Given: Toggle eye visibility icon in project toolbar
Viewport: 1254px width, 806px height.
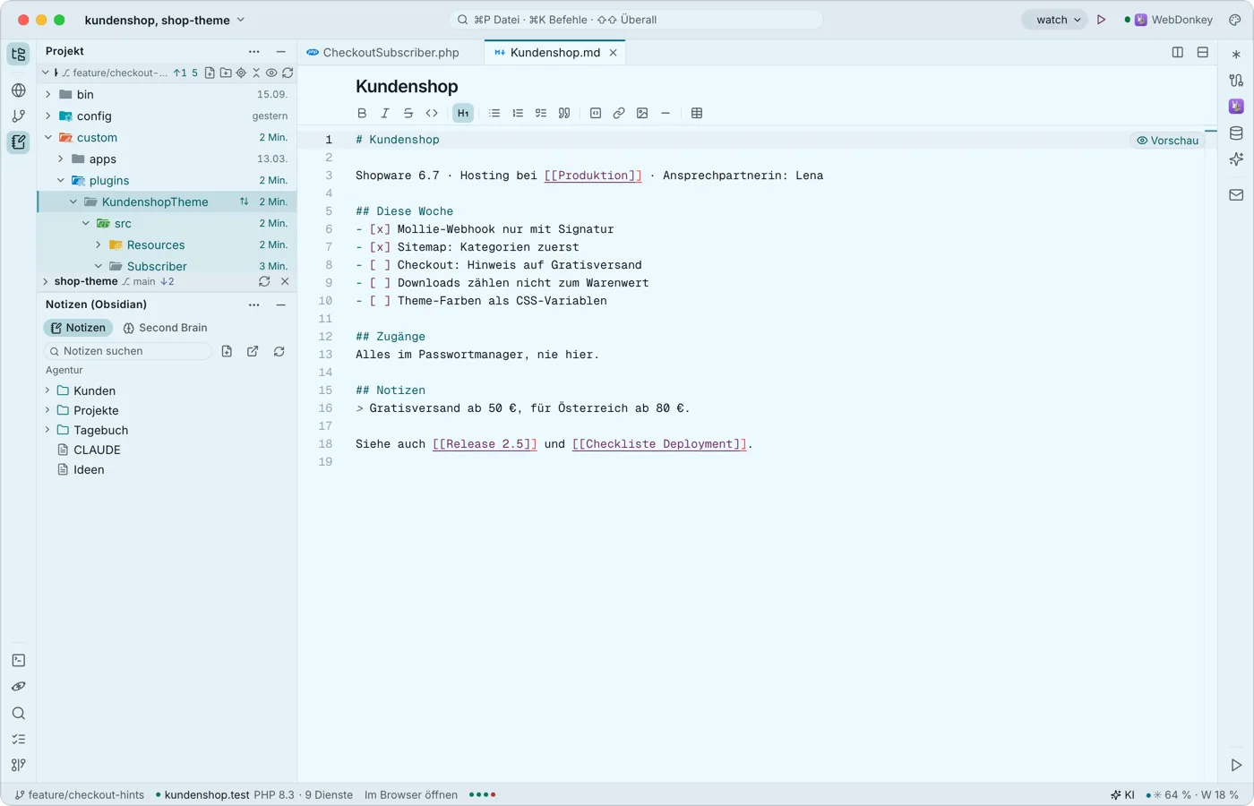Looking at the screenshot, I should (271, 73).
